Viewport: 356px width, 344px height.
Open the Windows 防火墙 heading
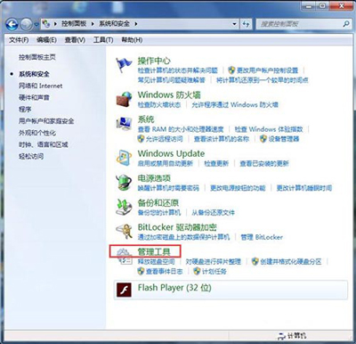coord(169,94)
